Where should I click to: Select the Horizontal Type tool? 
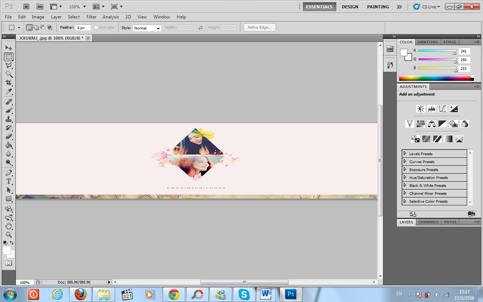9,181
